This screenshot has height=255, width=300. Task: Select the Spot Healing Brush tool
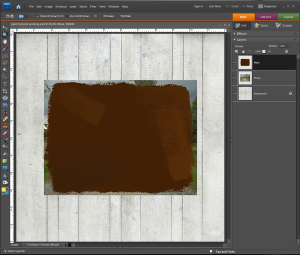click(5, 119)
